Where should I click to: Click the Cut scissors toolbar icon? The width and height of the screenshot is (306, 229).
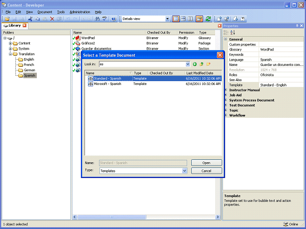click(30, 19)
